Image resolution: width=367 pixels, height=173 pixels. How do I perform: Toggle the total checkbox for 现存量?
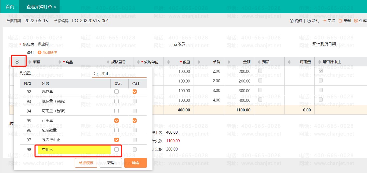point(135,92)
